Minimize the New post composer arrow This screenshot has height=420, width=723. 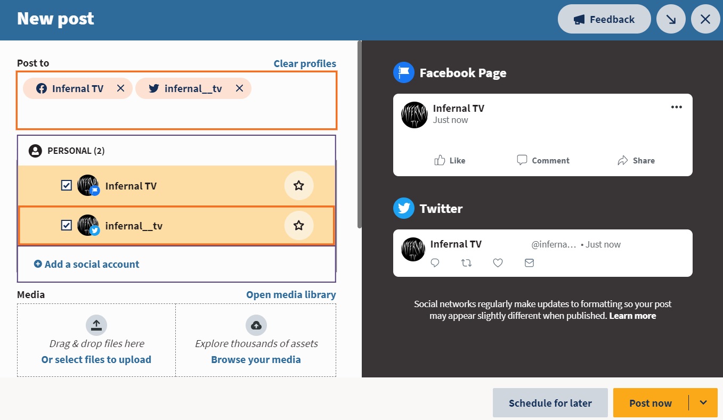[671, 19]
